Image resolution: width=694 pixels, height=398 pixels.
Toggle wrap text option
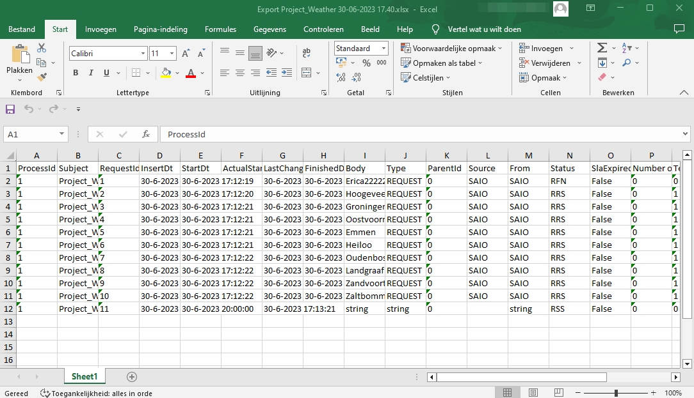coord(307,53)
